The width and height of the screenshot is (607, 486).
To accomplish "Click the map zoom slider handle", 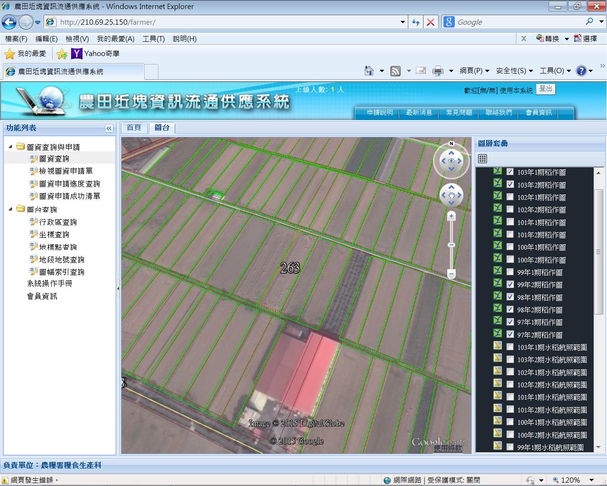I will point(451,245).
